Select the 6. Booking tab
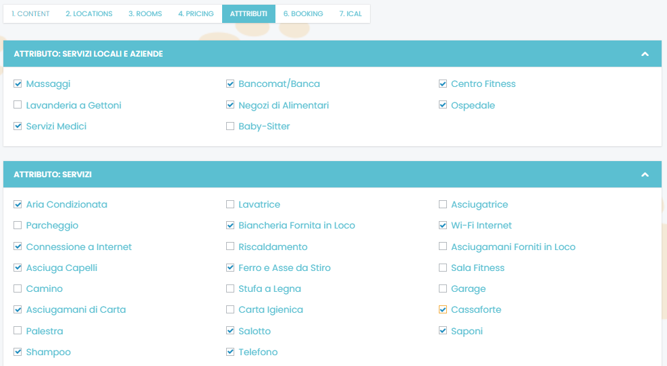Viewport: 667px width, 366px height. click(x=303, y=13)
